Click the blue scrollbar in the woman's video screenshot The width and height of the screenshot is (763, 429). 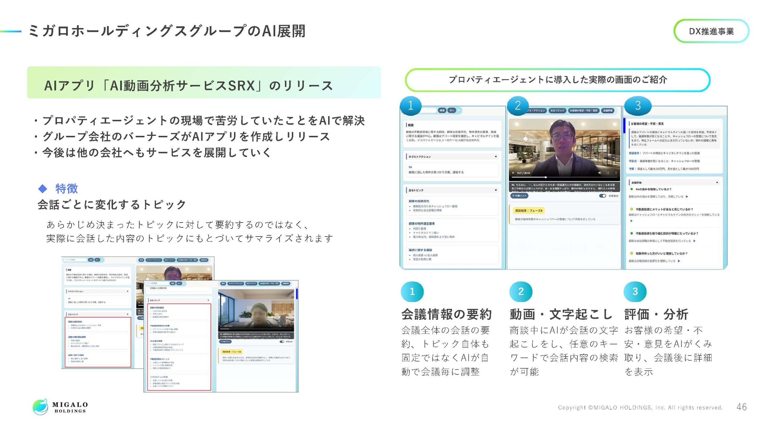tap(297, 294)
